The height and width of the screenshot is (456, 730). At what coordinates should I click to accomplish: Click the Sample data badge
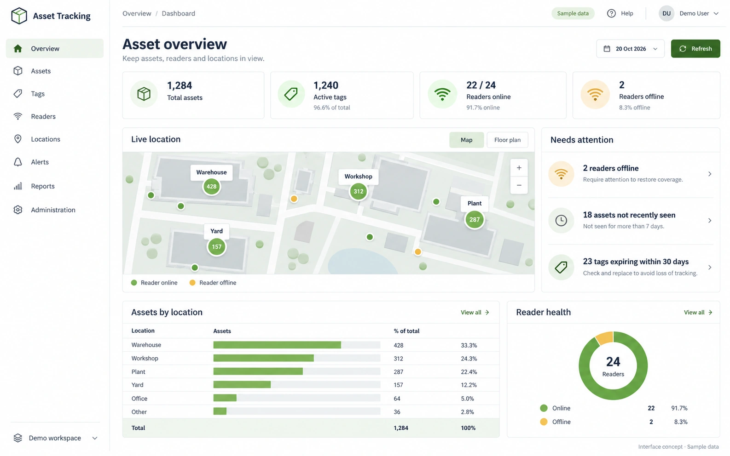click(x=573, y=13)
